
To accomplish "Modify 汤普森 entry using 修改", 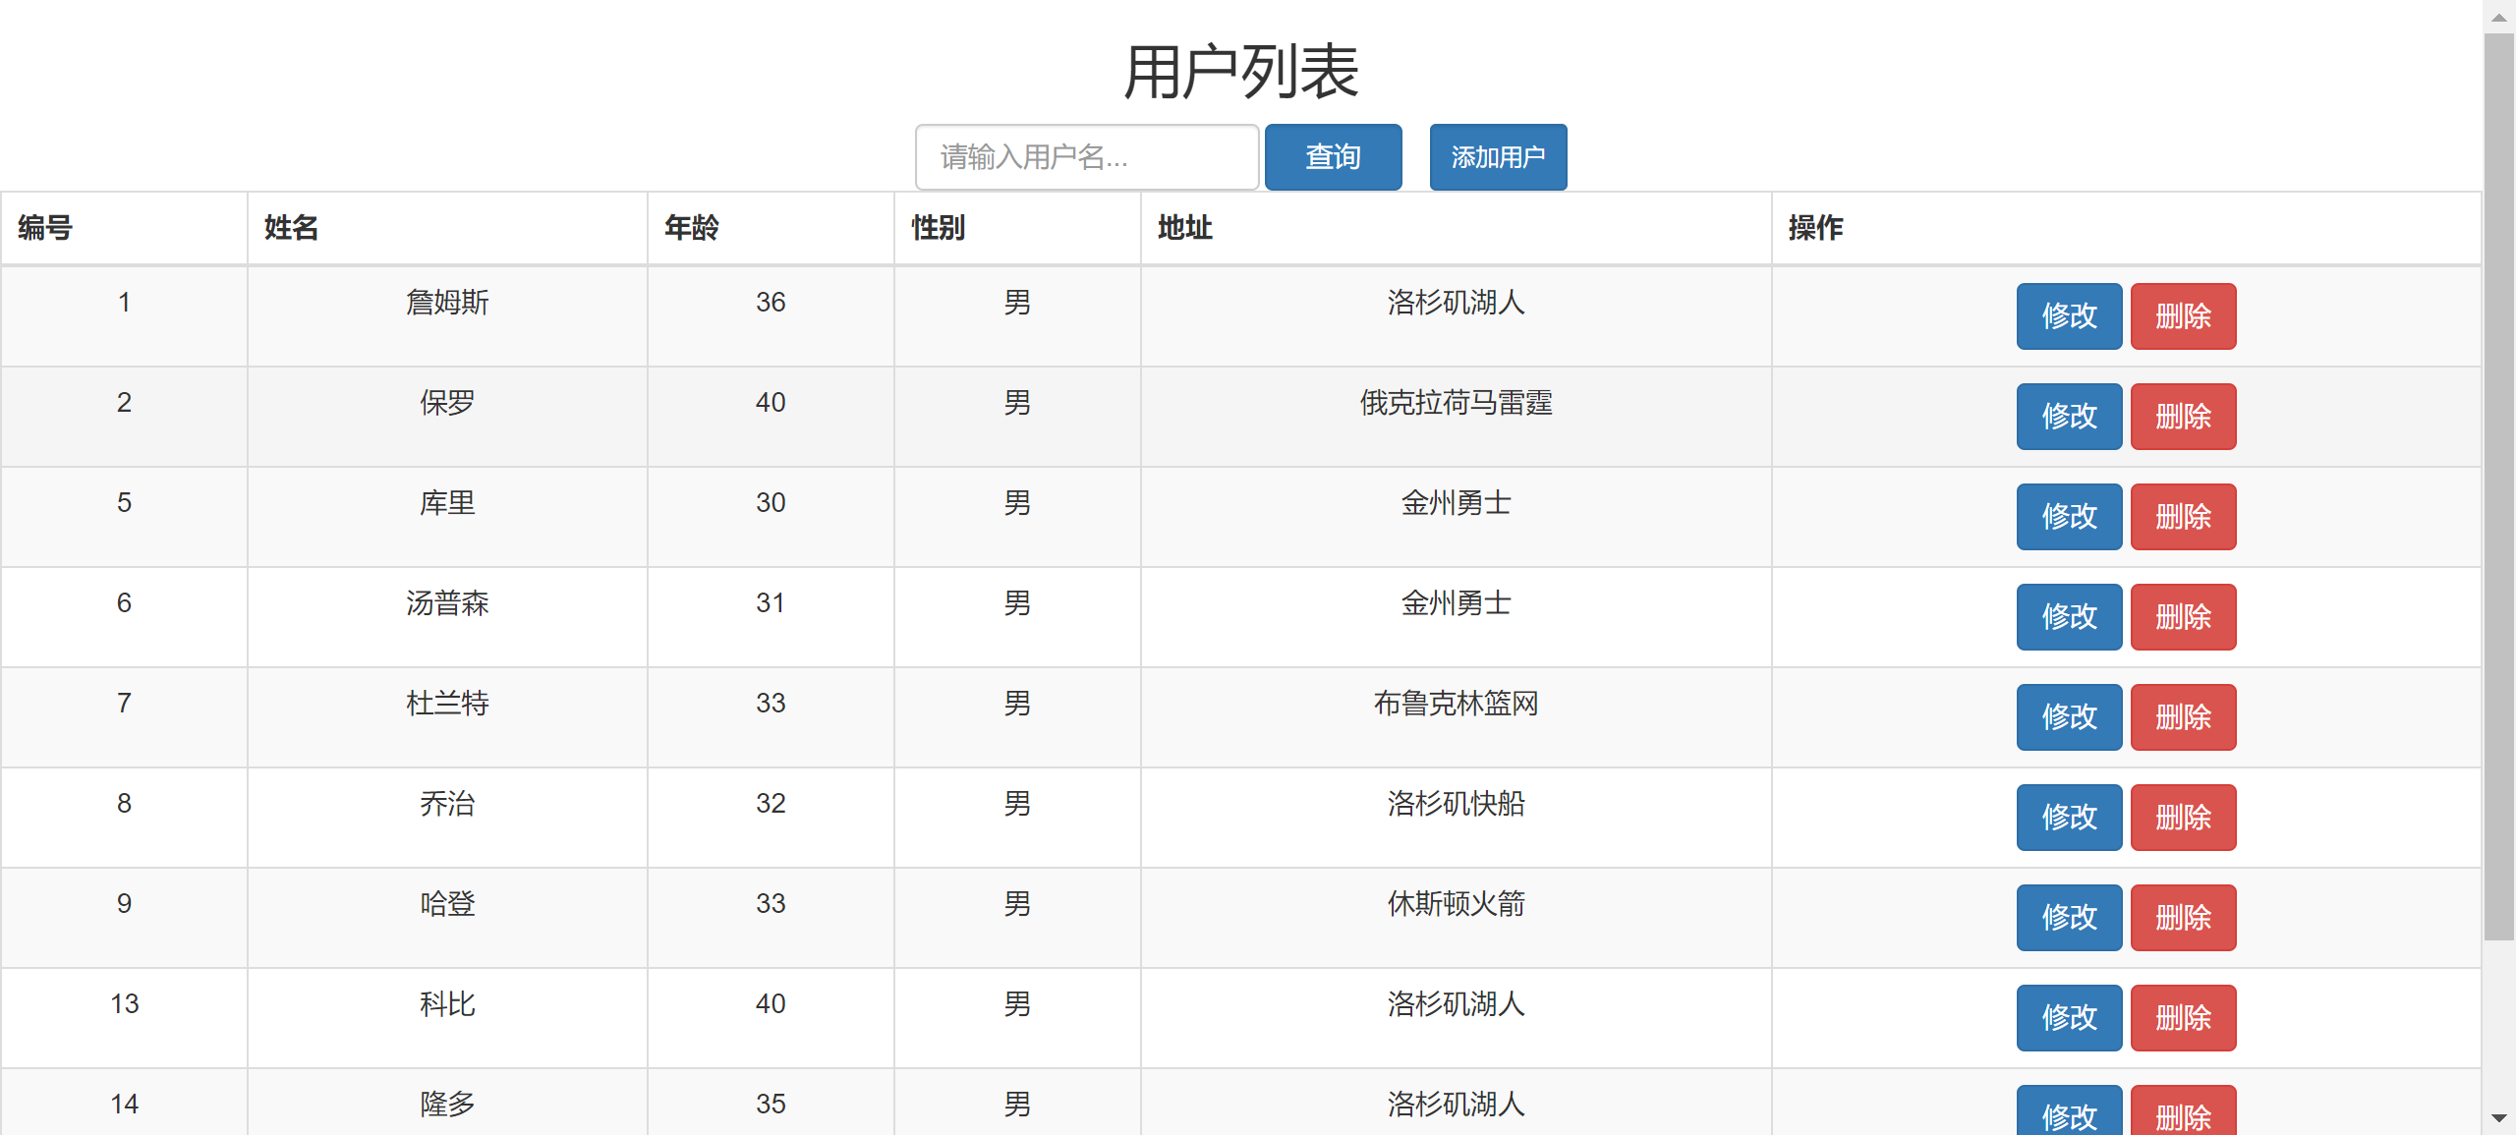I will pos(2068,617).
